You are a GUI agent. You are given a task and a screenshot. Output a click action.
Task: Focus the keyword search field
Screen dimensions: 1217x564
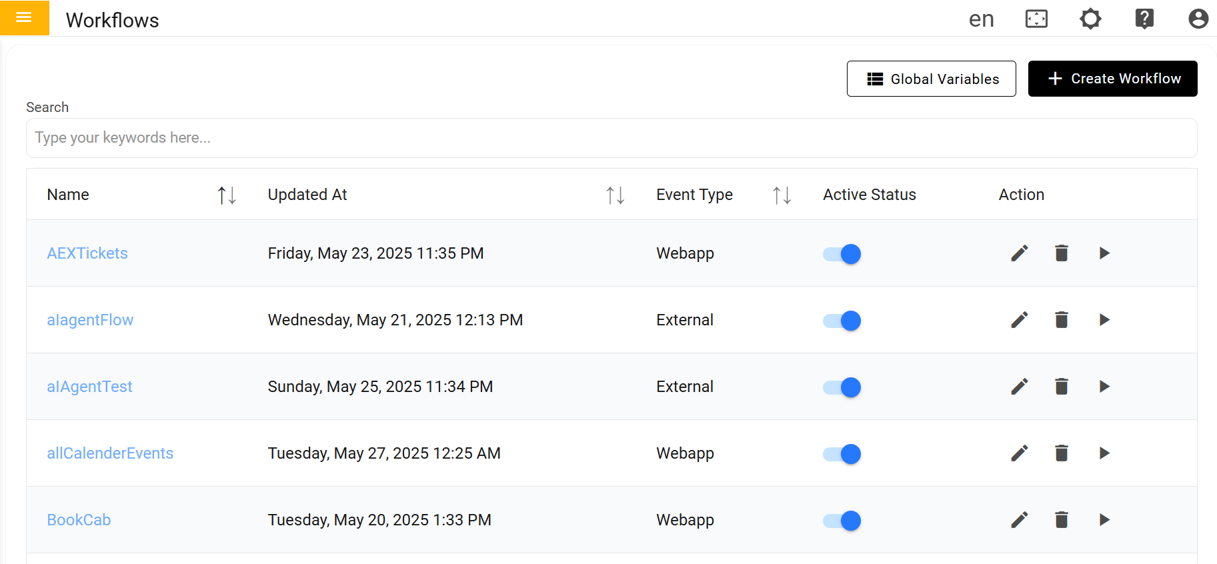coord(611,138)
